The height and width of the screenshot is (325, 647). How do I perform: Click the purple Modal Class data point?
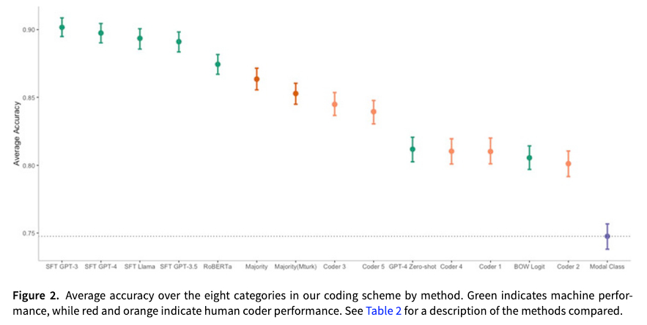coord(607,236)
